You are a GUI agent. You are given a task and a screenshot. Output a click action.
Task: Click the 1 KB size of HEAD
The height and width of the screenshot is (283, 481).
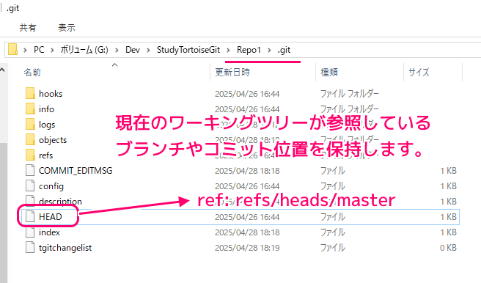click(448, 217)
